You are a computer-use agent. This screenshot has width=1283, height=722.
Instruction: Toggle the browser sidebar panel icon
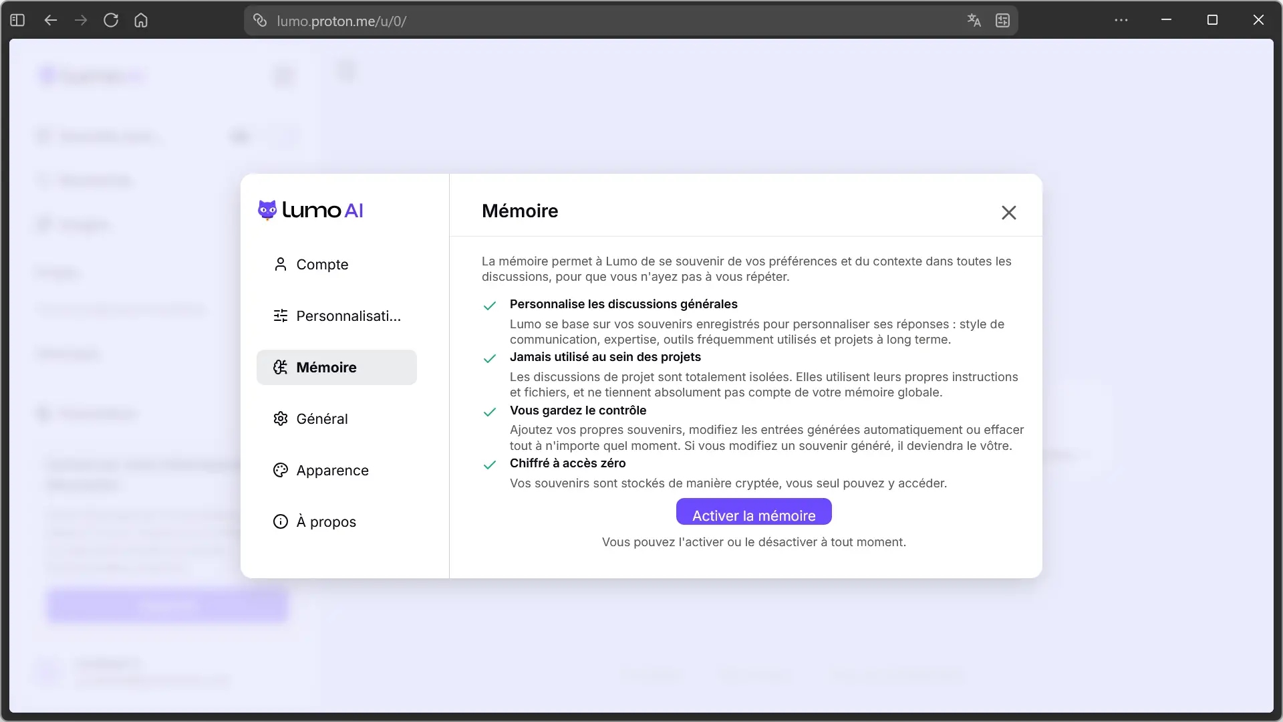click(17, 20)
